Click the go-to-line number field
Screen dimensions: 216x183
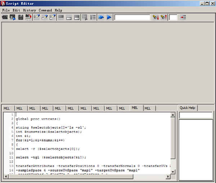point(173,18)
